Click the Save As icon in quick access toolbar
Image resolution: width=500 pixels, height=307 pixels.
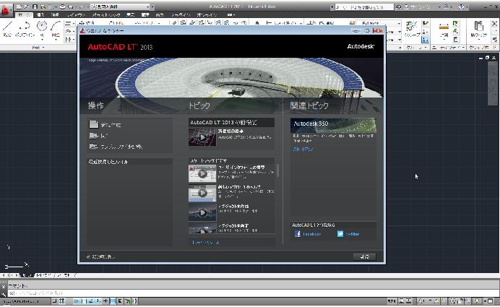[43, 7]
